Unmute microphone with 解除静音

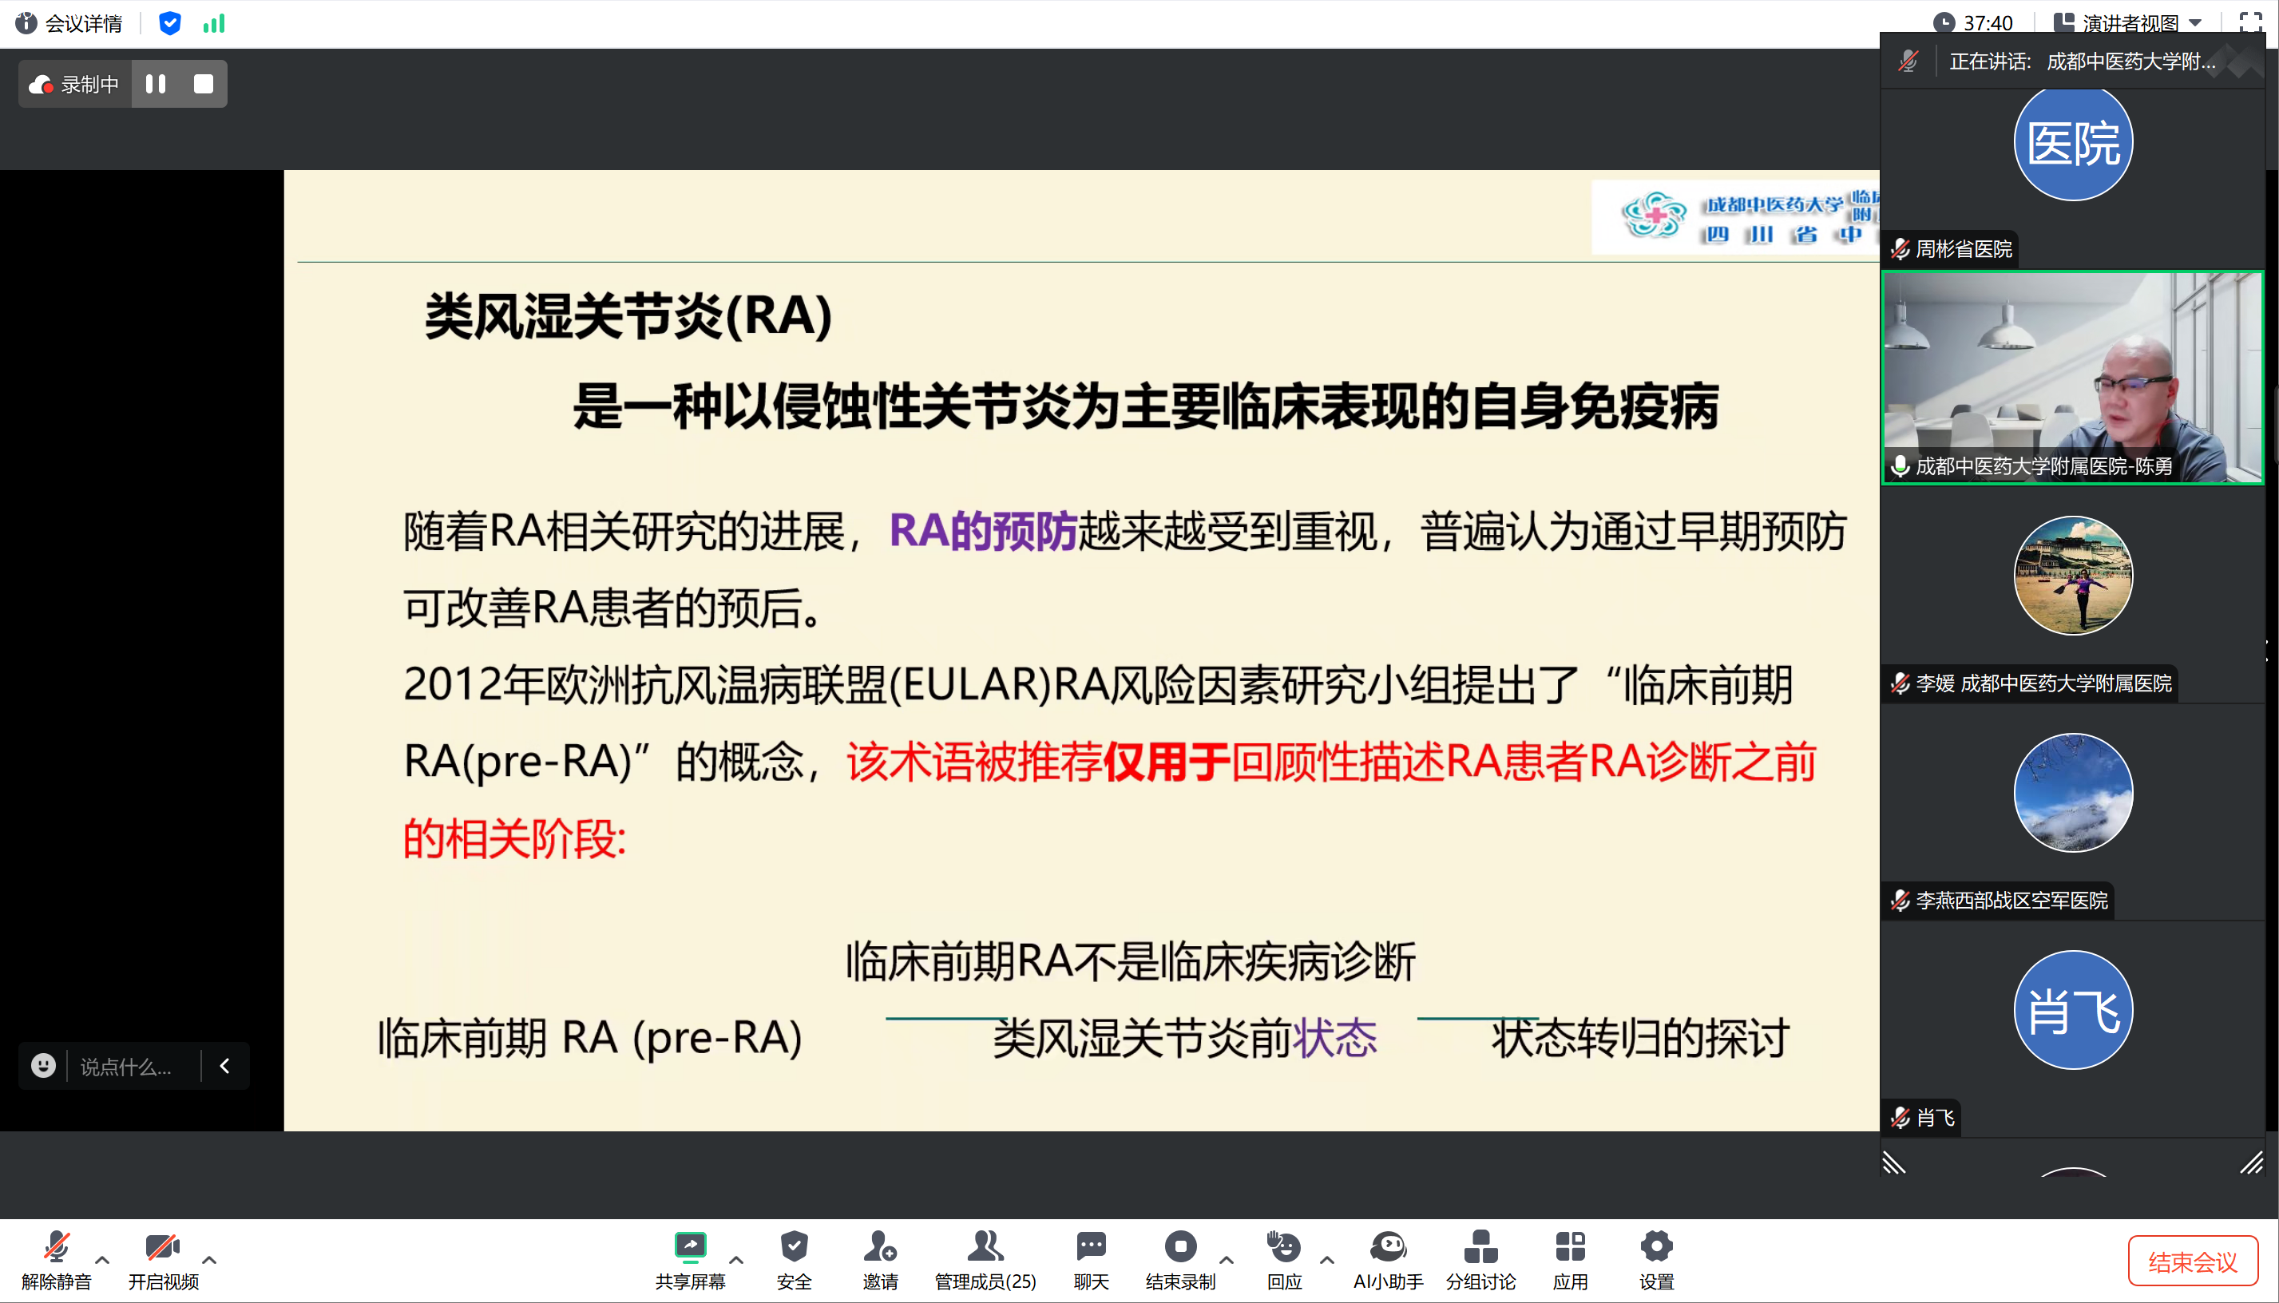[57, 1260]
